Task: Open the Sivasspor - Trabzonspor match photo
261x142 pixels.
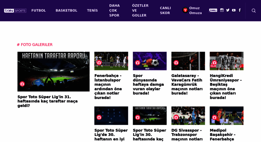Action: pos(188,115)
